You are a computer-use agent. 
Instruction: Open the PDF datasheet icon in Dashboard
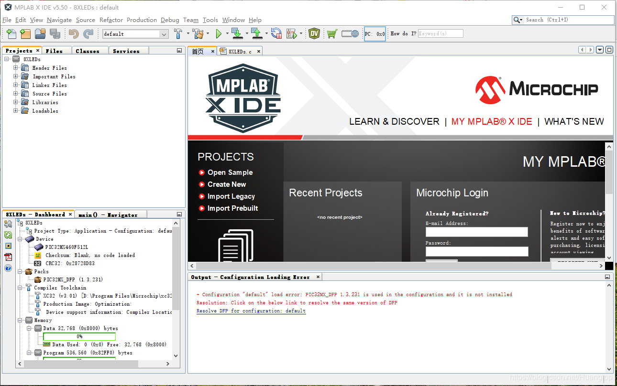coord(8,257)
